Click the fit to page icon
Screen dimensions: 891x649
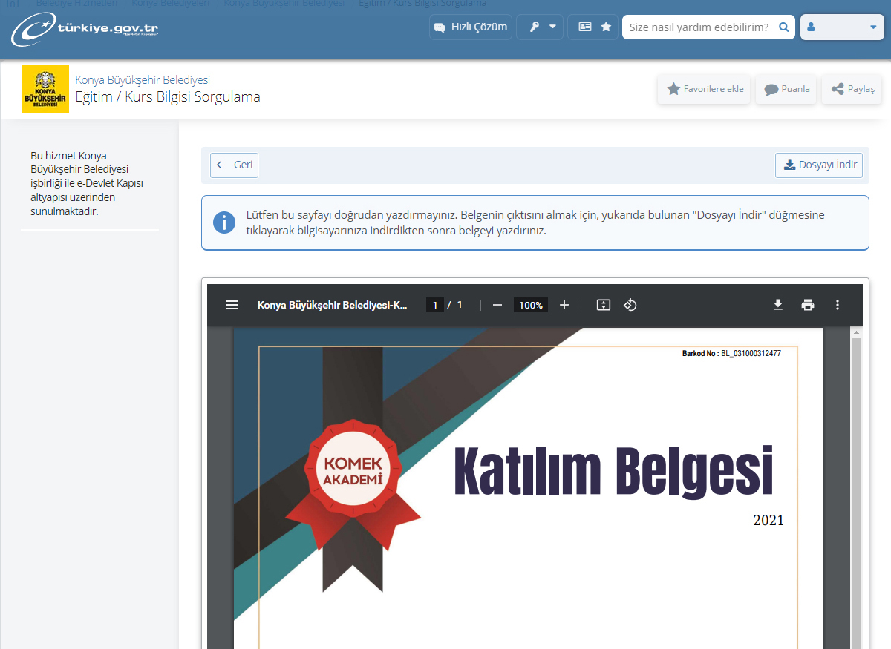pyautogui.click(x=604, y=305)
